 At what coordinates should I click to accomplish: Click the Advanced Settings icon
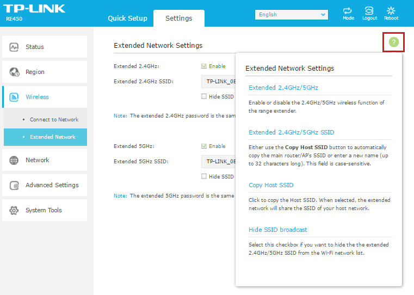click(14, 185)
